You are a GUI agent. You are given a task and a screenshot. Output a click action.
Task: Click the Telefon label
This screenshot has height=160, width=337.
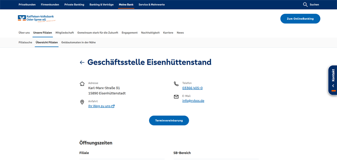pyautogui.click(x=187, y=83)
